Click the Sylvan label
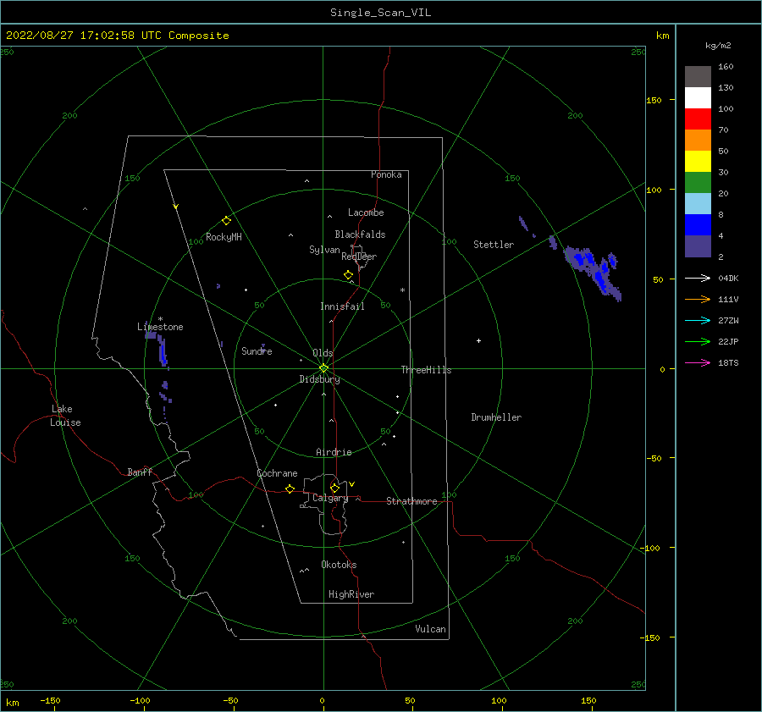Screen dimensions: 762x712 click(x=324, y=250)
